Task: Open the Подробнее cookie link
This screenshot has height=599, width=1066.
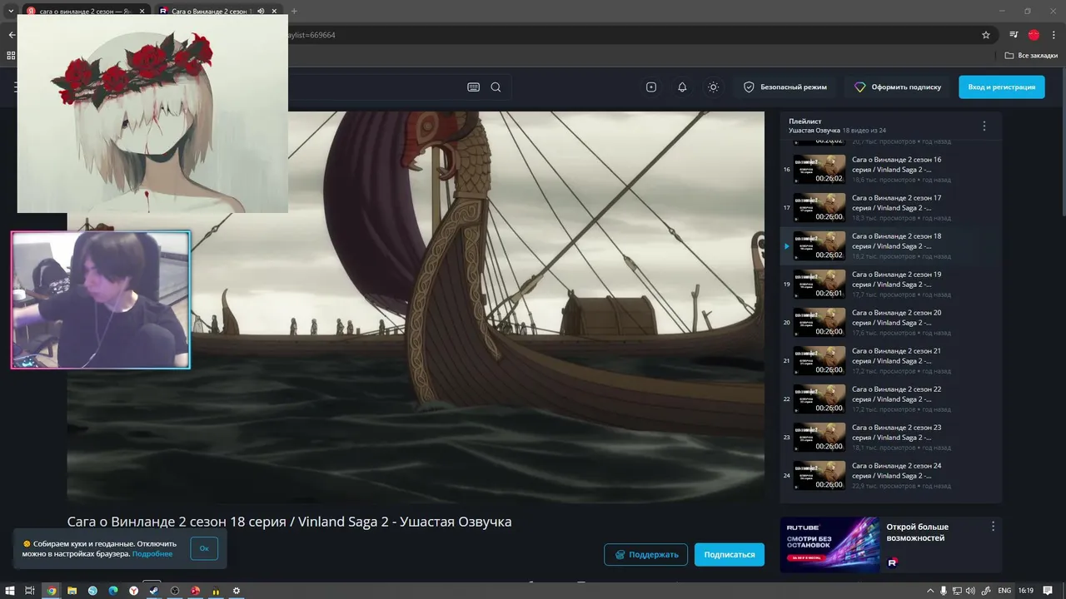Action: (x=152, y=554)
